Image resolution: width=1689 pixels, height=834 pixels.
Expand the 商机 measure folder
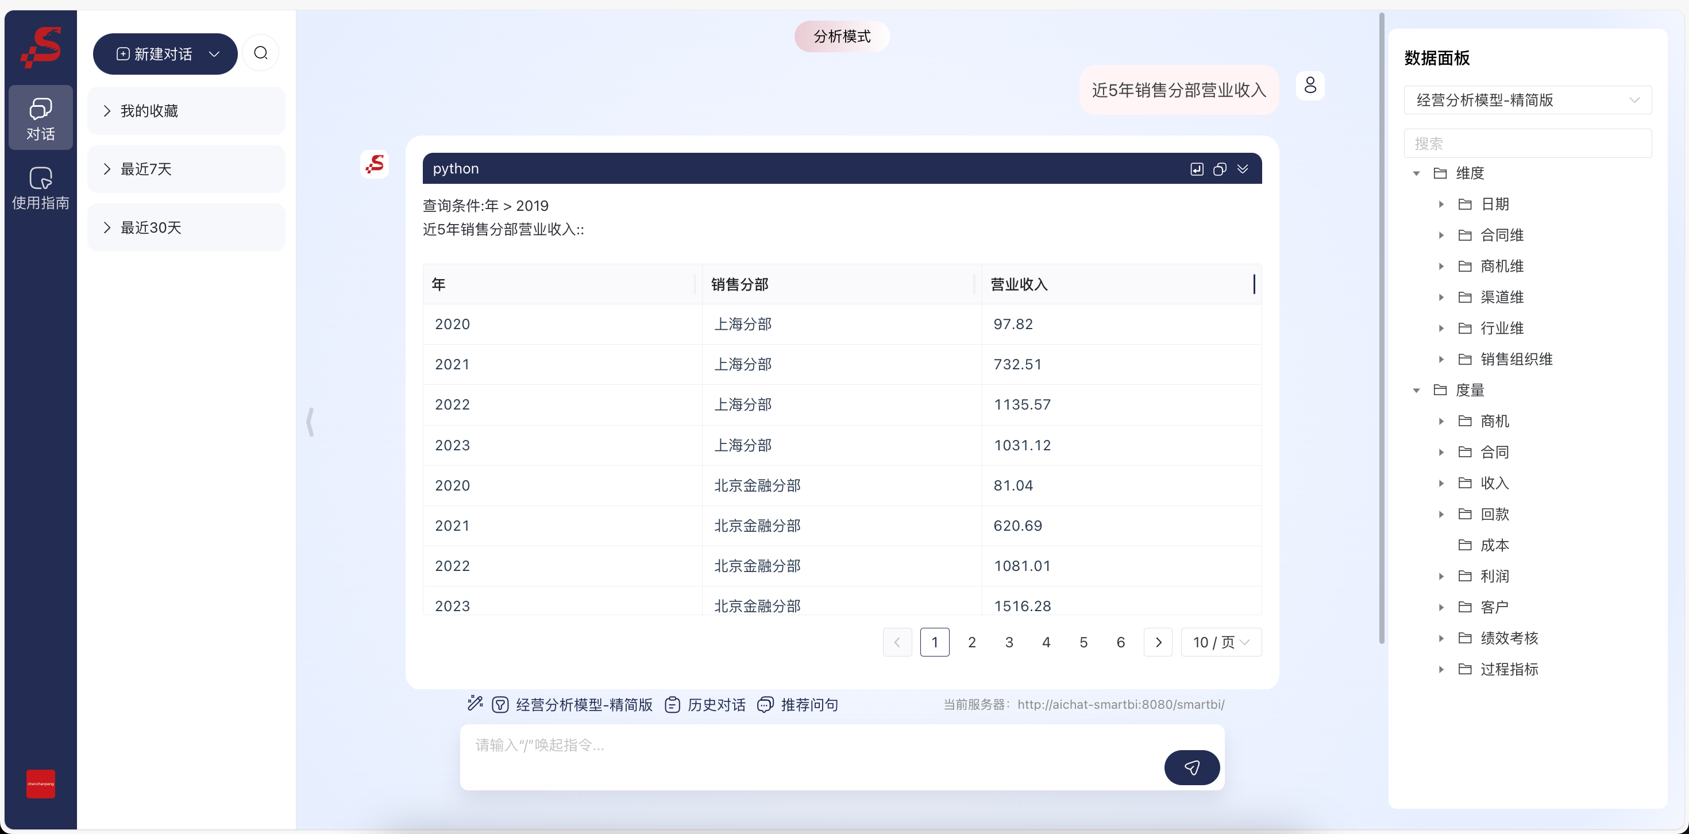1441,421
